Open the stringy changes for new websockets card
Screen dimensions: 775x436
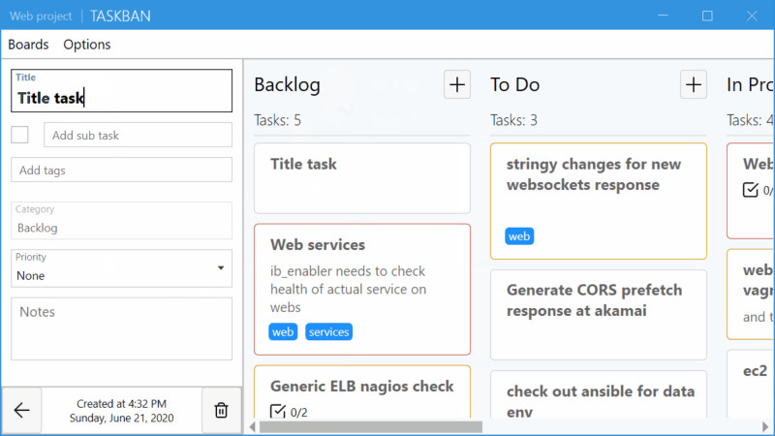click(599, 202)
